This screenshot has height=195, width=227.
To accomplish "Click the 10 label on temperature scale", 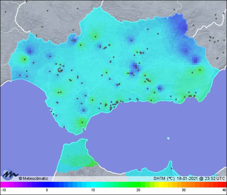I will 93,190.
